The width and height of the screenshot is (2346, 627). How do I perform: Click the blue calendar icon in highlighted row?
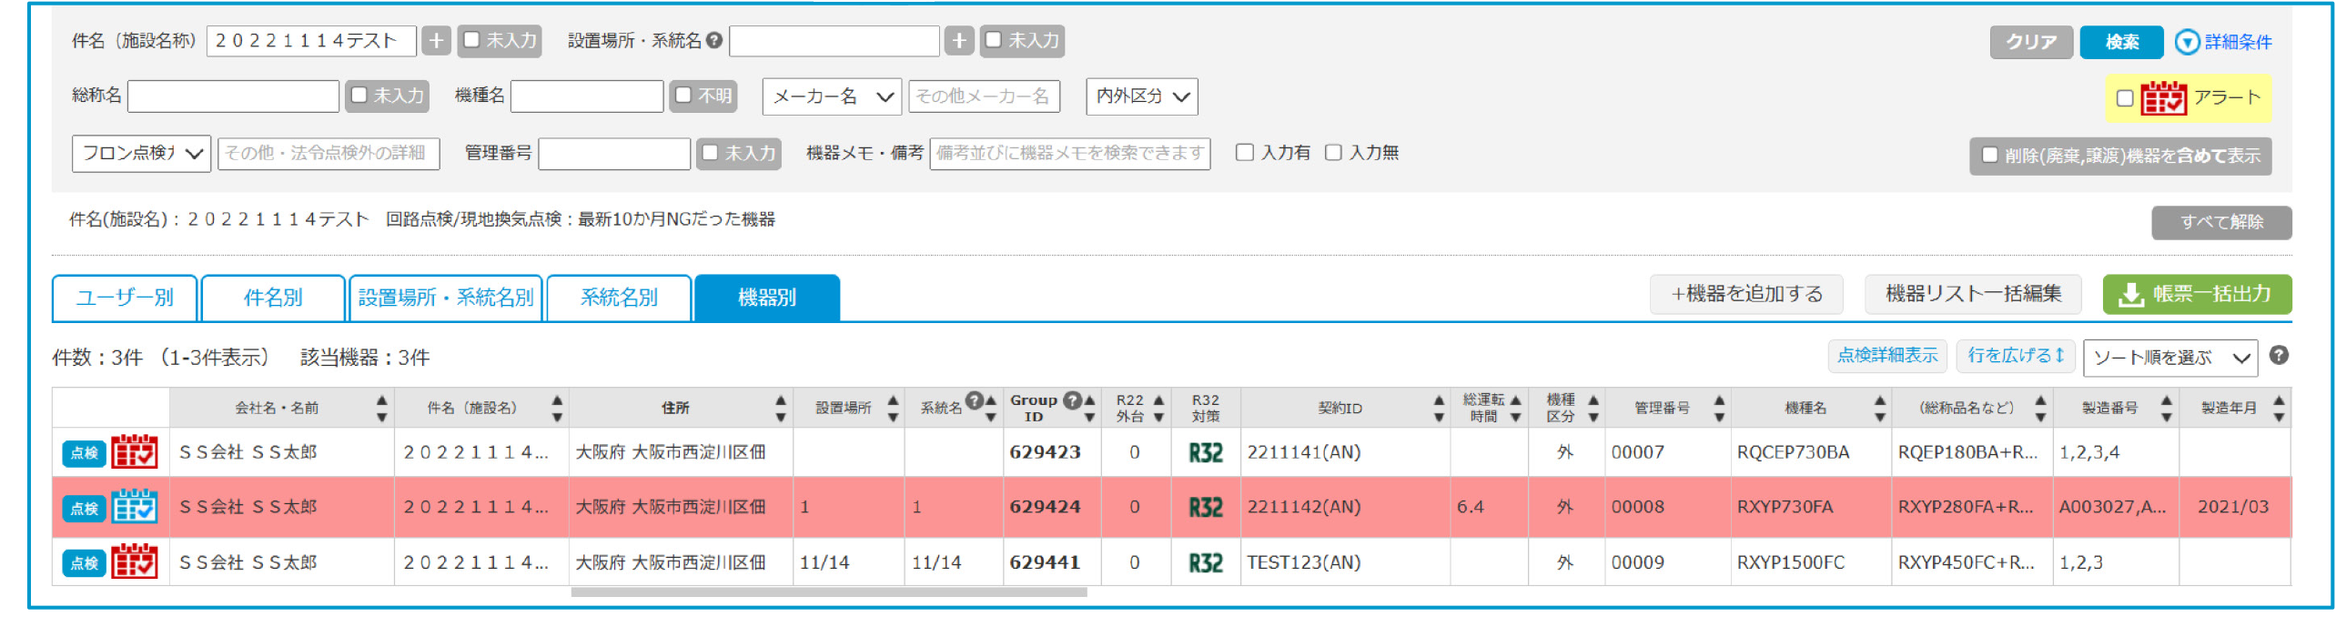pos(134,507)
